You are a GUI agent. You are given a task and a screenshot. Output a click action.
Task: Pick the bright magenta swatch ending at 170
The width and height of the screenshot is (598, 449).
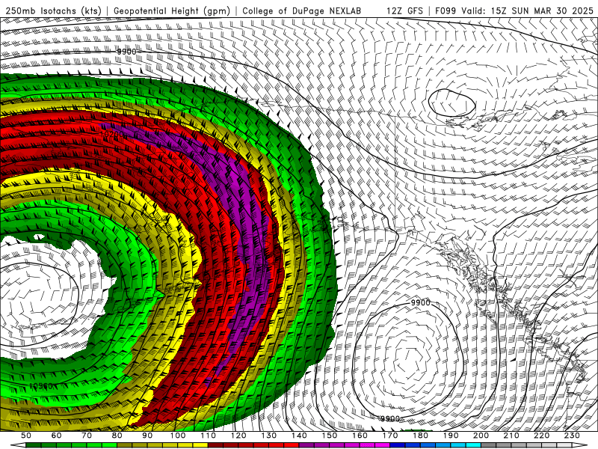point(382,445)
